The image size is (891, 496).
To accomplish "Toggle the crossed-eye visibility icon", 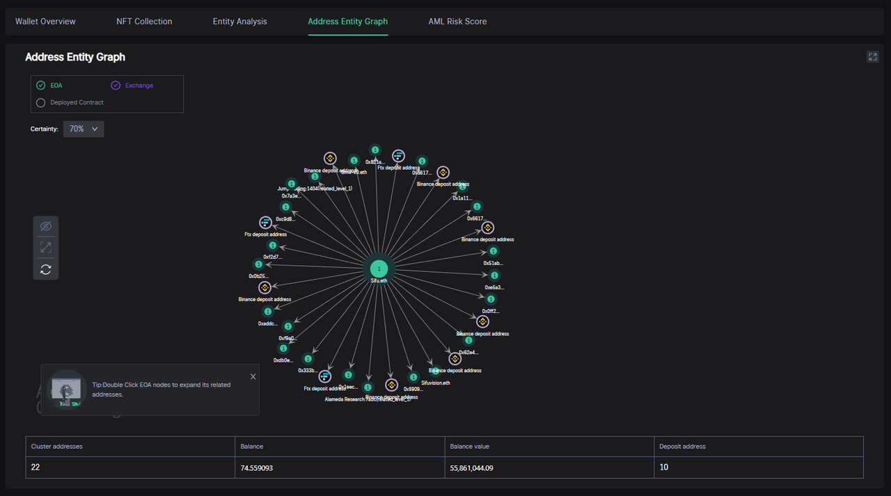I will [x=46, y=227].
